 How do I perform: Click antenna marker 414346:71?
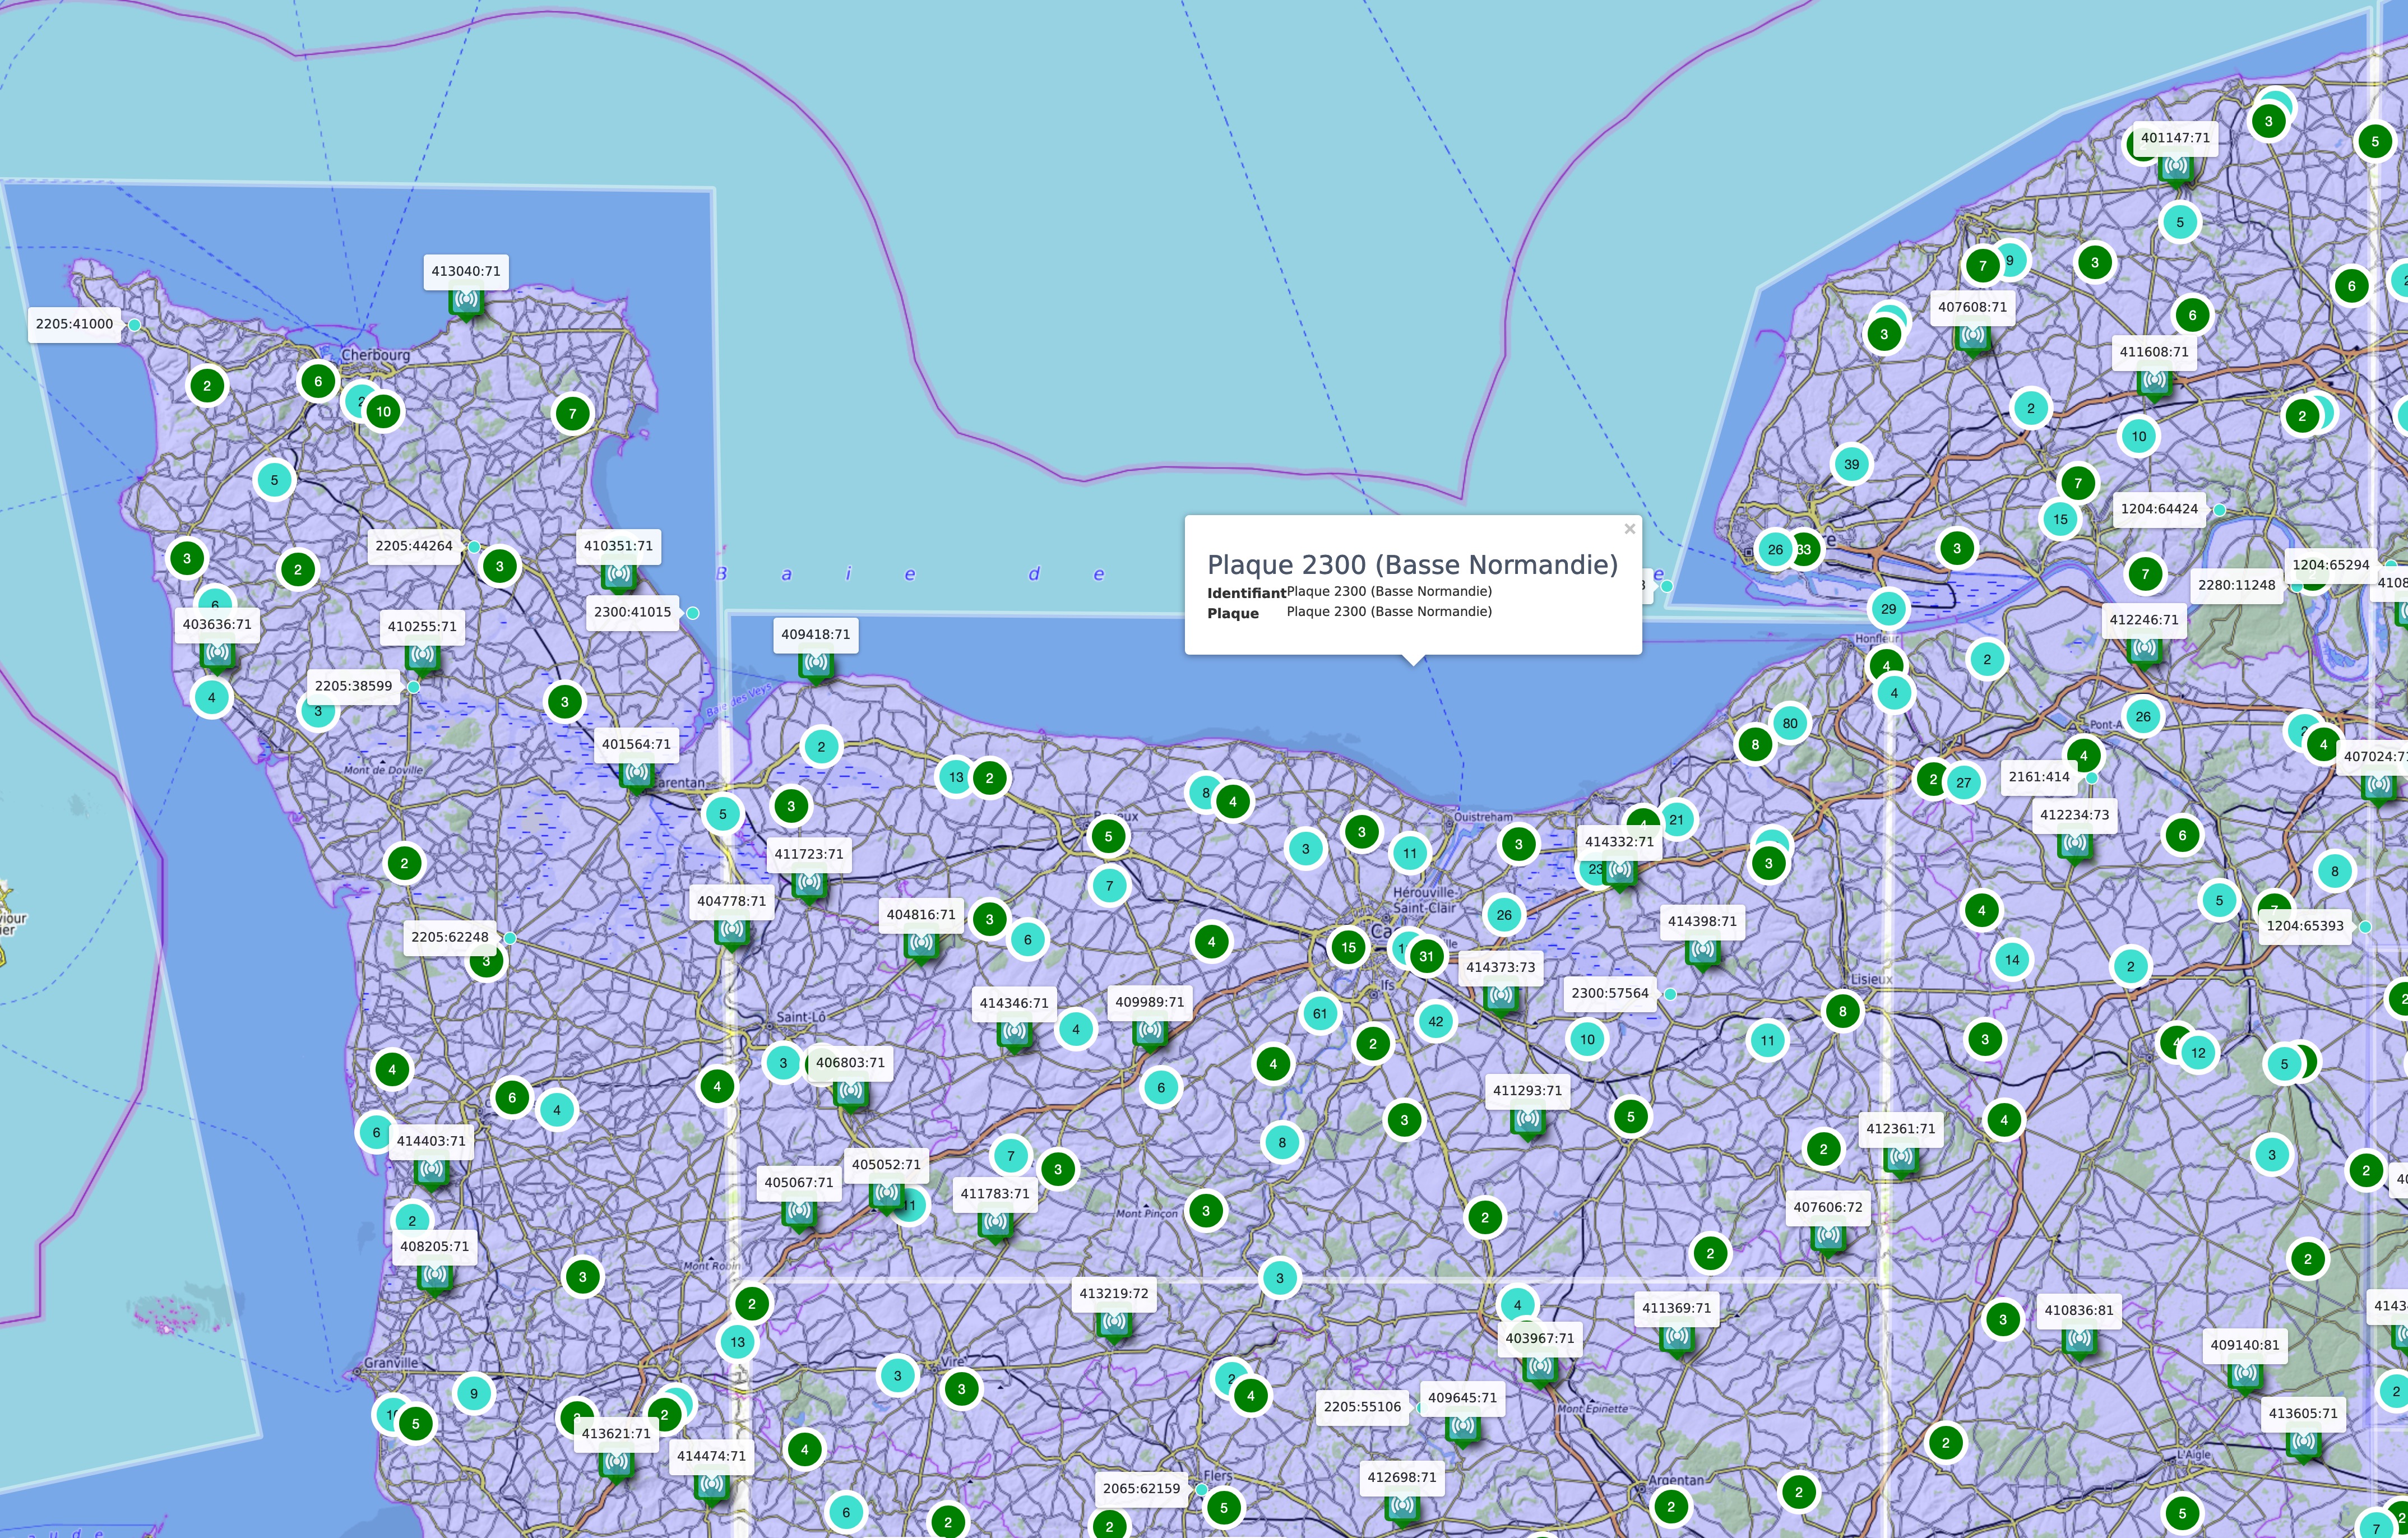click(x=1014, y=1033)
